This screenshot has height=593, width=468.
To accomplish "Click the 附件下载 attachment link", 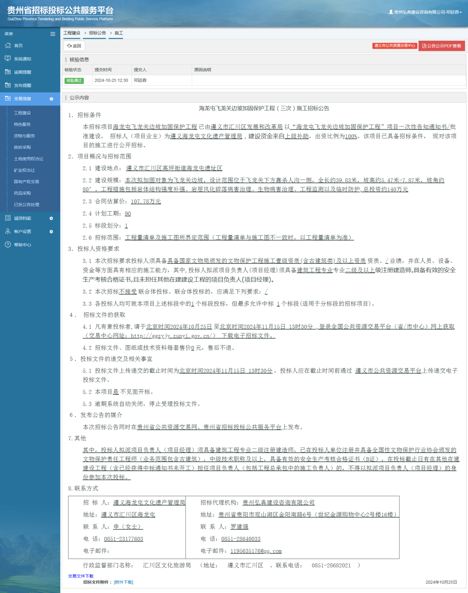I will click(x=123, y=582).
